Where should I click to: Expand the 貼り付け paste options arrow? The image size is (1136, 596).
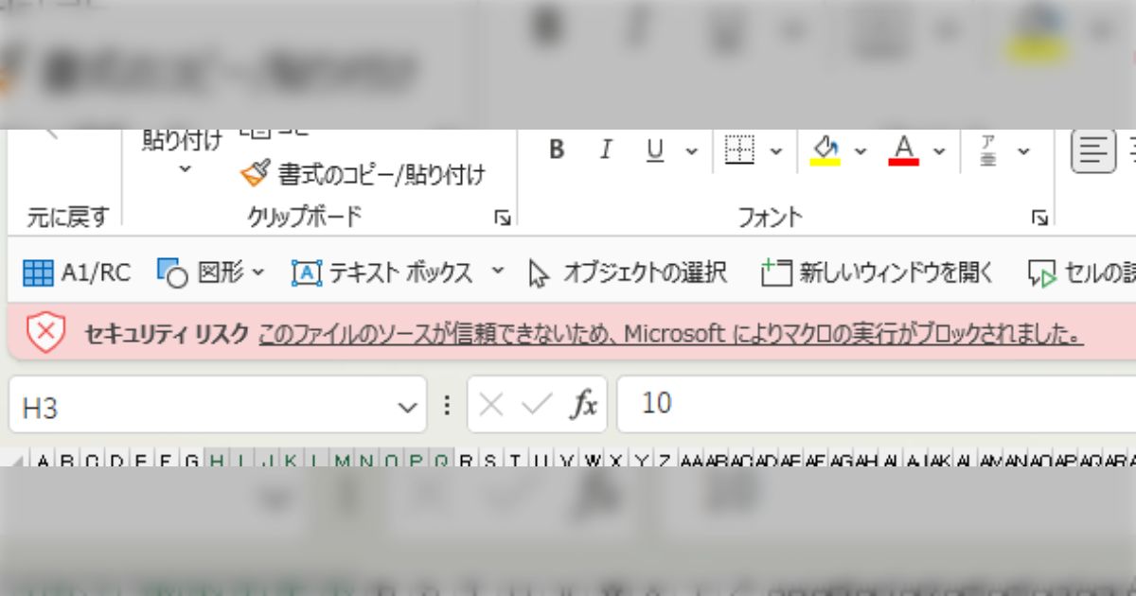185,169
